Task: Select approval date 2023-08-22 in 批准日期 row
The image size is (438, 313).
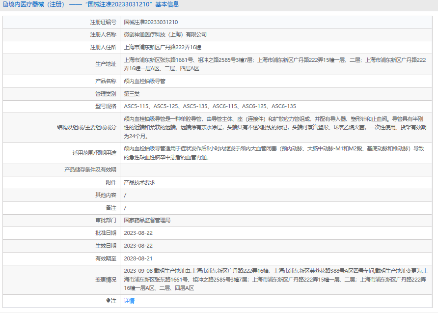Action: click(x=138, y=233)
